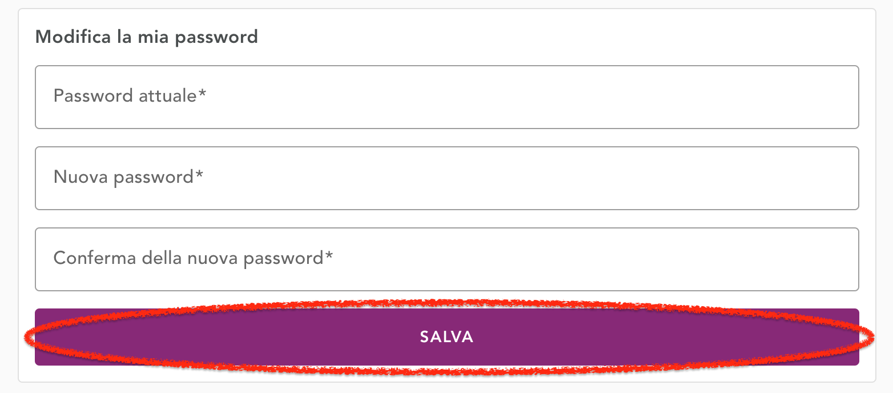893x393 pixels.
Task: Activate the third password text box
Action: pyautogui.click(x=446, y=259)
